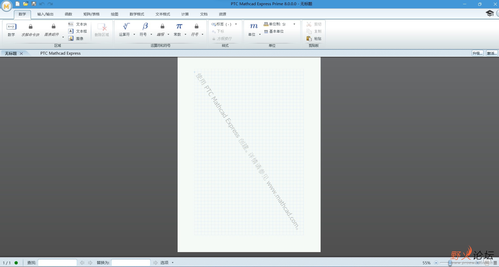Switch to the 文本格式 ribbon tab
The width and height of the screenshot is (499, 267).
(163, 14)
